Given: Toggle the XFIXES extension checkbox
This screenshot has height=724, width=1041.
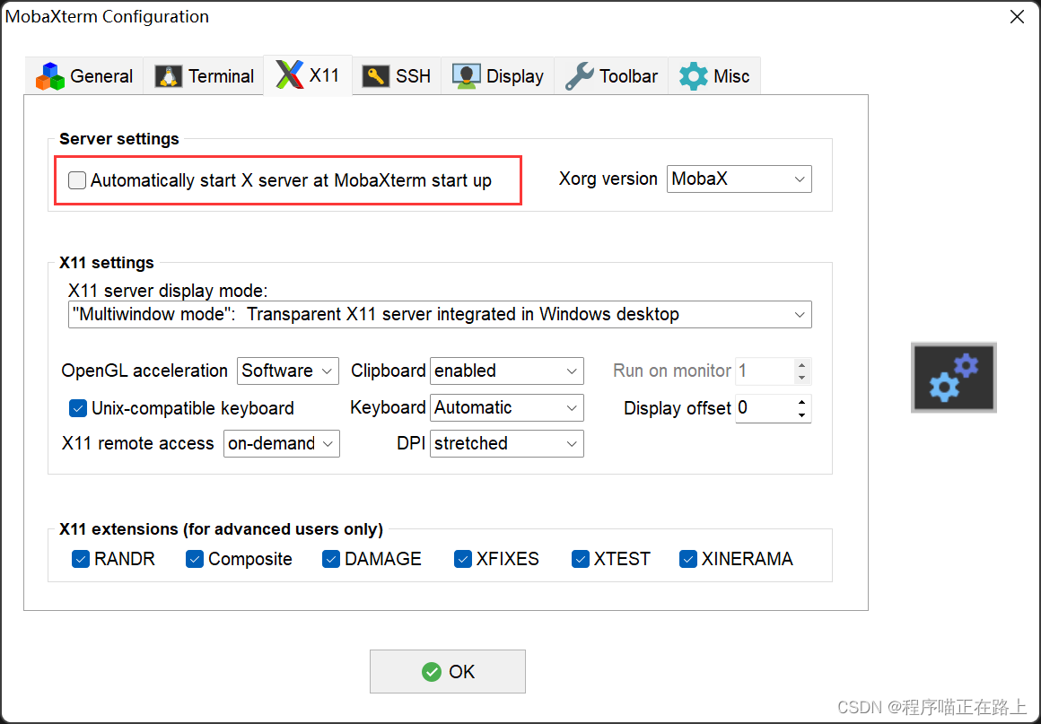Looking at the screenshot, I should click(x=463, y=559).
